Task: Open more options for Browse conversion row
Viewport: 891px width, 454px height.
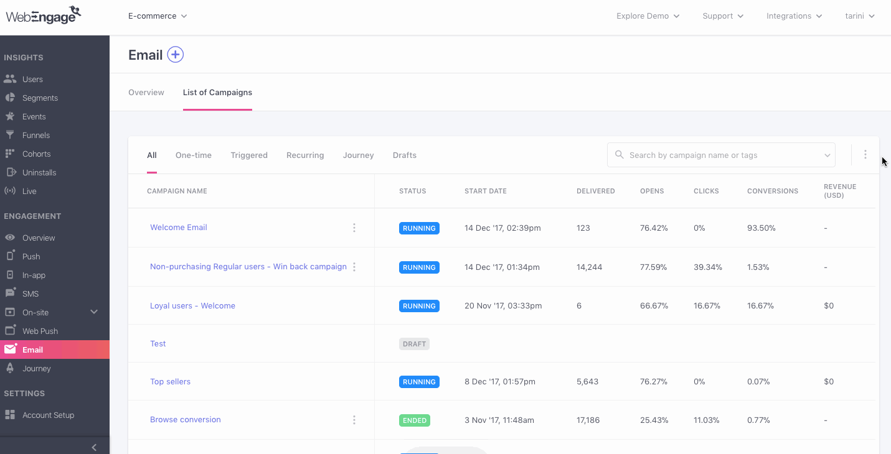Action: (x=354, y=420)
